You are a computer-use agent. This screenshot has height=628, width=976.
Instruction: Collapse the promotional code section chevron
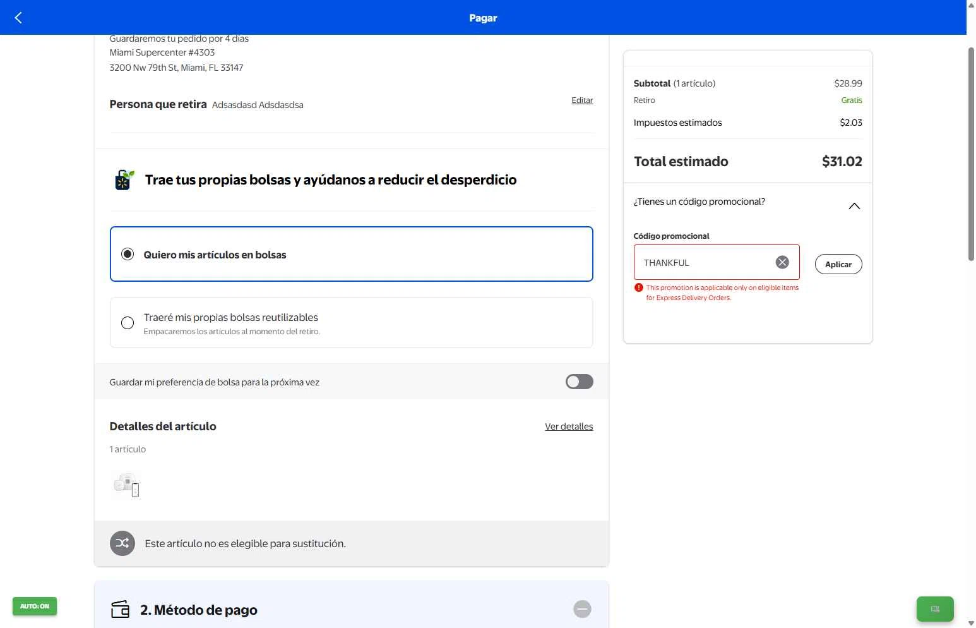[854, 206]
